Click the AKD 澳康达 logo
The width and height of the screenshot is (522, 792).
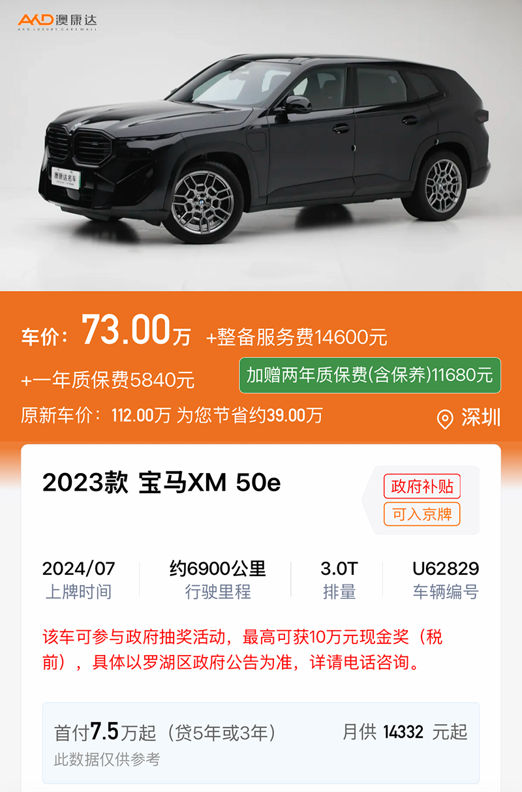[57, 22]
